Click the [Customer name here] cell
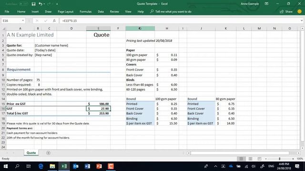 click(x=51, y=46)
